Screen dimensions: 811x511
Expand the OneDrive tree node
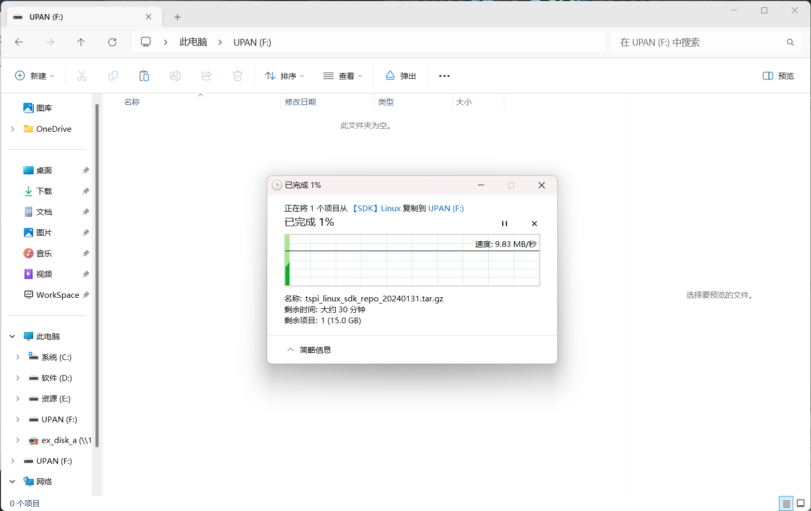[12, 129]
